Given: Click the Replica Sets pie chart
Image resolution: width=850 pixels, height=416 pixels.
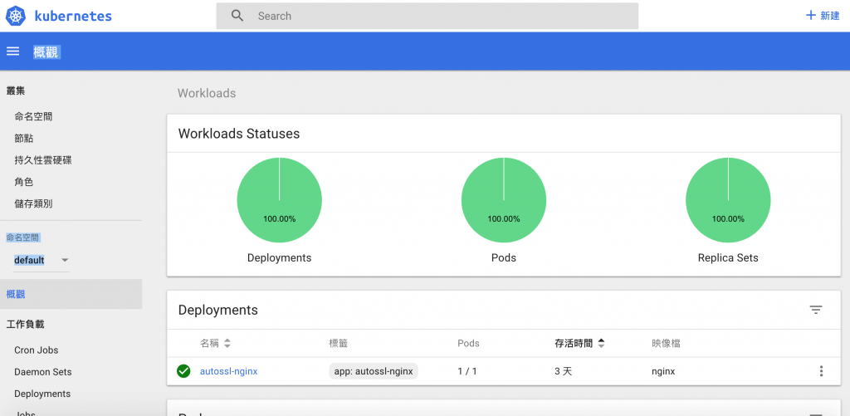Looking at the screenshot, I should pos(728,199).
